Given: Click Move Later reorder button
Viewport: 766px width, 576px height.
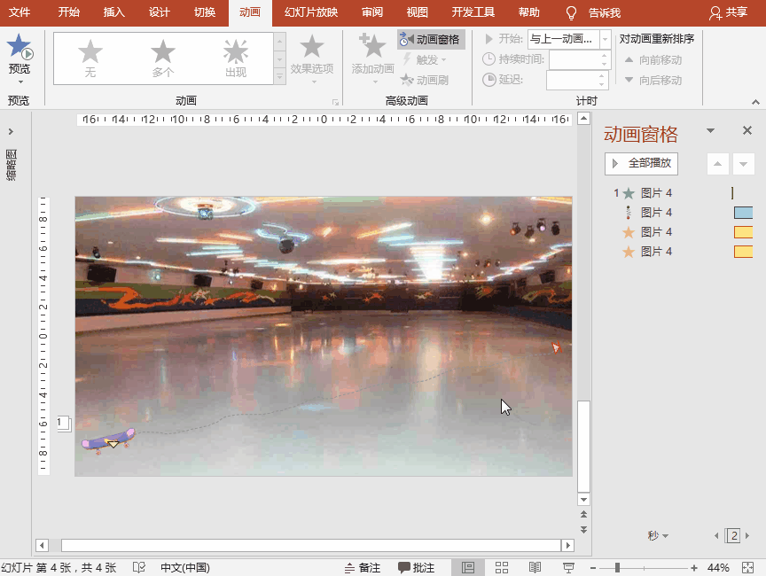Looking at the screenshot, I should 653,80.
